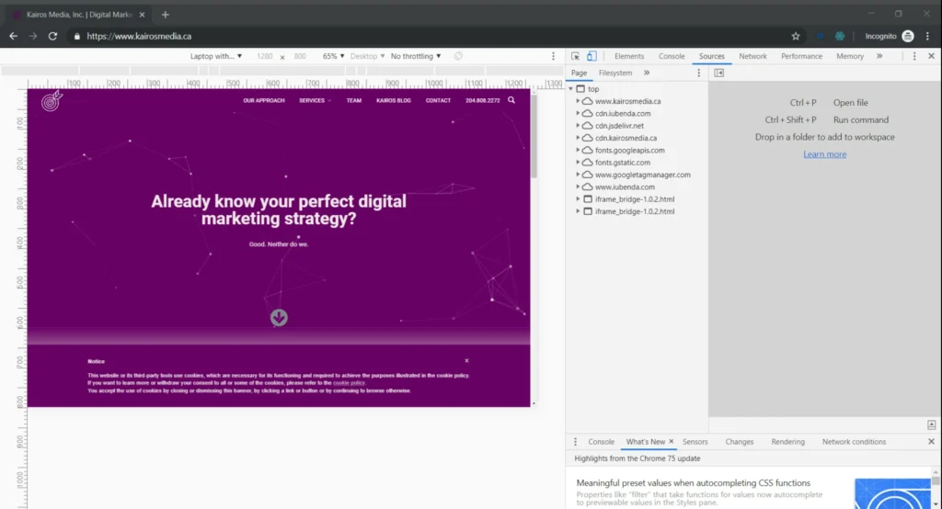This screenshot has width=942, height=509.
Task: Click the search magnifier on the website
Action: (511, 100)
